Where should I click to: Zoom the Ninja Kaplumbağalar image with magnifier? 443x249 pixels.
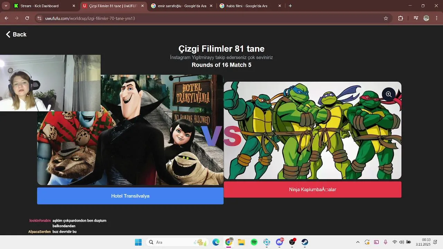[x=389, y=94]
